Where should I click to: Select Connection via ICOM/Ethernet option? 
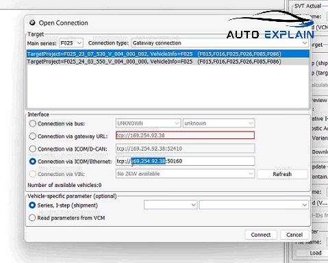[33, 161]
